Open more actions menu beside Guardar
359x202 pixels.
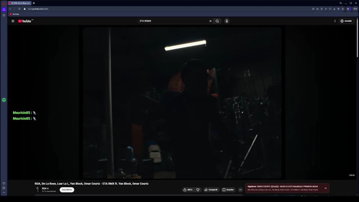240,190
